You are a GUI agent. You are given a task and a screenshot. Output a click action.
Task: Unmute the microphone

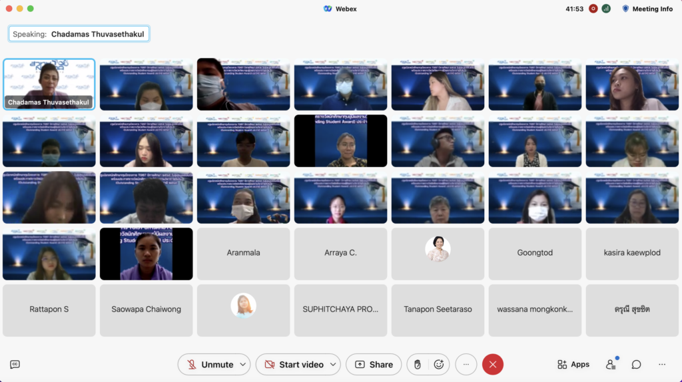coord(210,365)
